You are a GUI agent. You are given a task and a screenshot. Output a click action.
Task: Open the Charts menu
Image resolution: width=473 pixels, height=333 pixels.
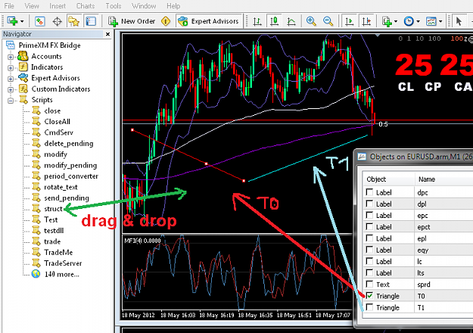[x=86, y=6]
